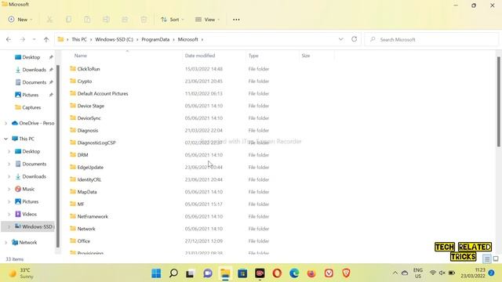Open Task View on the taskbar

(190, 273)
